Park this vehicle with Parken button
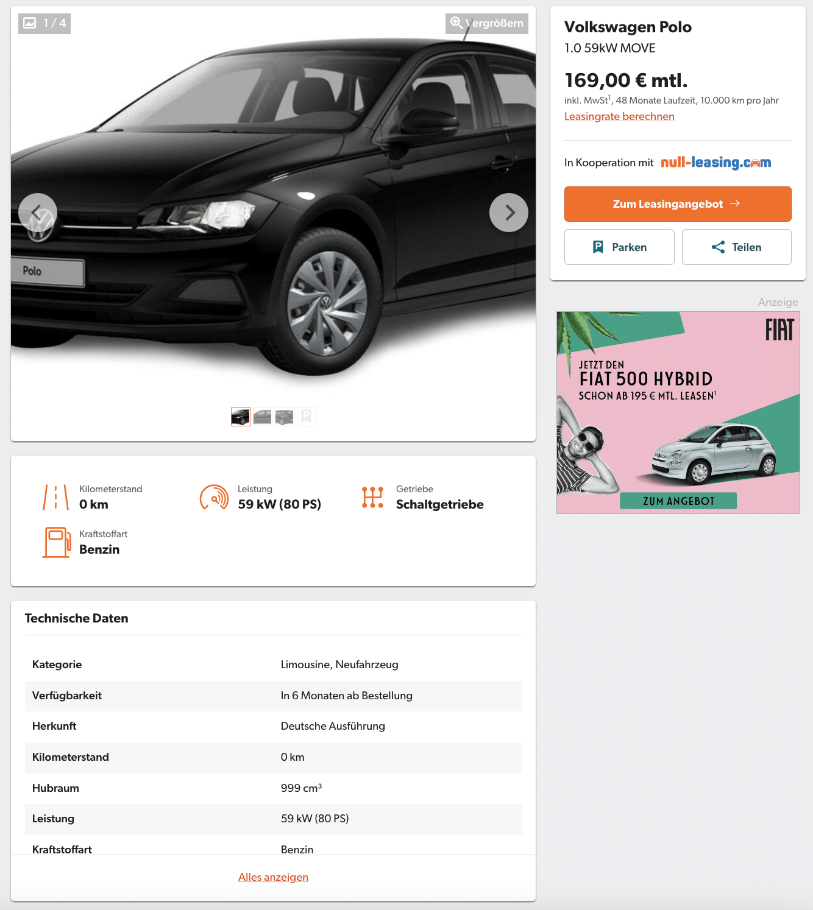 pyautogui.click(x=619, y=247)
